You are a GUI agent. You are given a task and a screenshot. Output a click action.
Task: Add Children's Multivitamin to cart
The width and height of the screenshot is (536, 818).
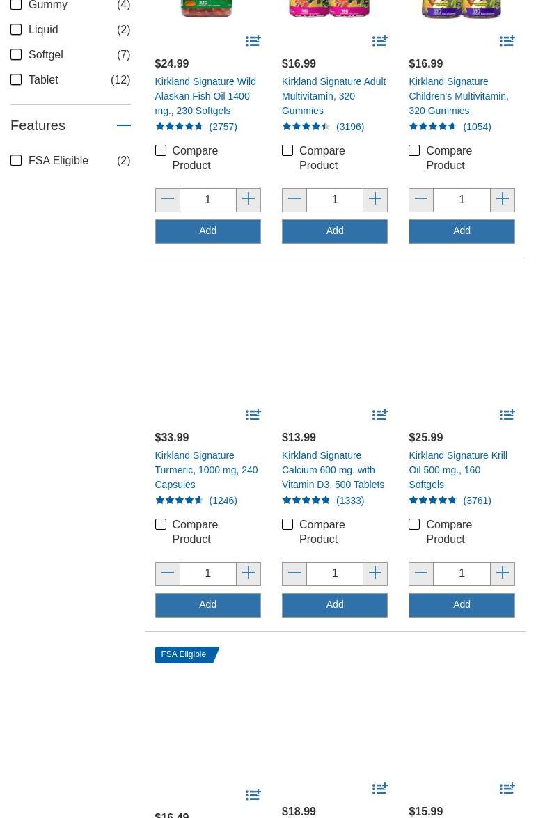pos(462,231)
